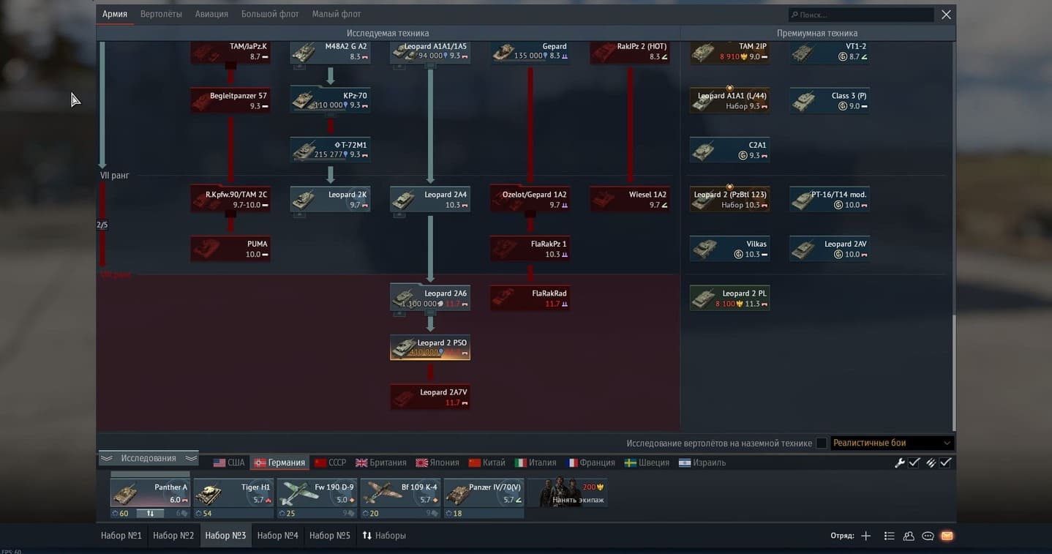Image resolution: width=1052 pixels, height=554 pixels.
Task: Toggle the auto-refill ammo checkbox
Action: click(946, 463)
